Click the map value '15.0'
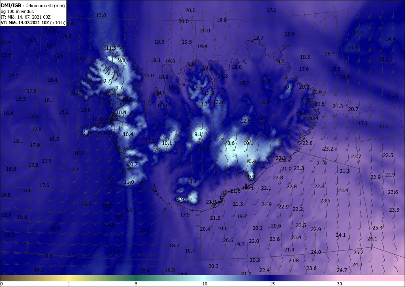This screenshot has width=405, height=287. [107, 206]
